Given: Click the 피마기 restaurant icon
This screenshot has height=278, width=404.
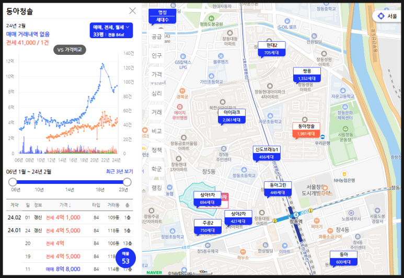Looking at the screenshot, I should [317, 221].
